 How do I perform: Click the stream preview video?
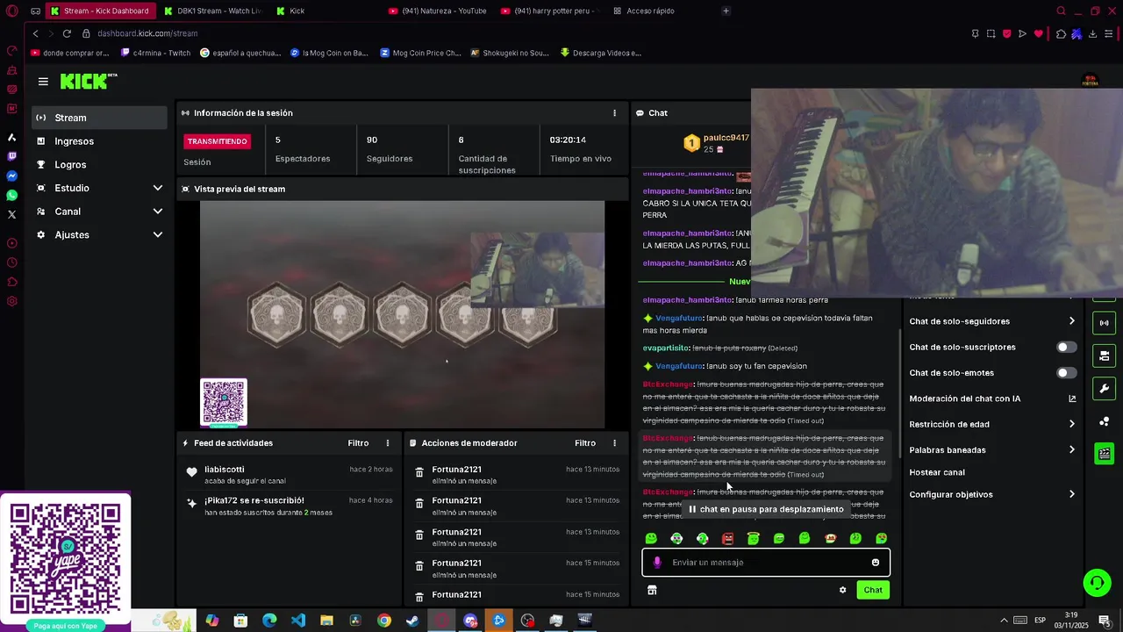coord(402,314)
